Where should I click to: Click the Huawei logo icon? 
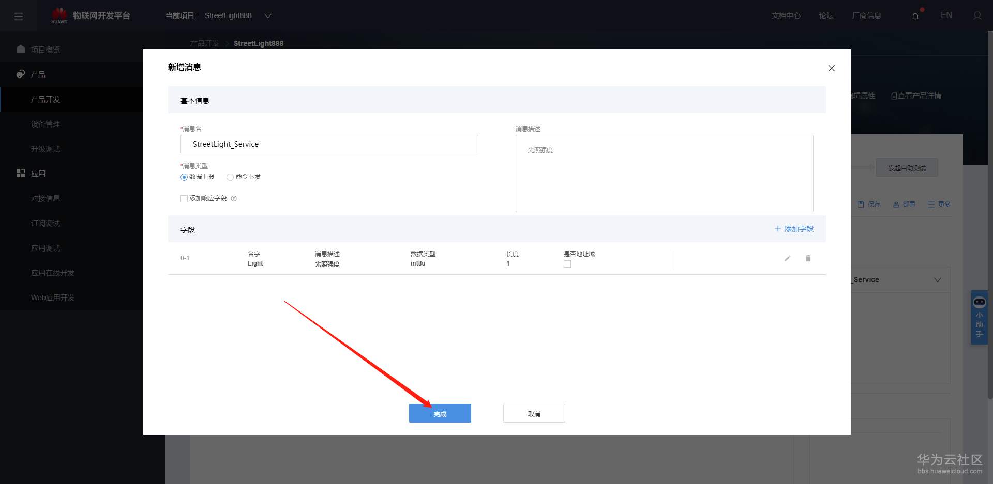(59, 15)
